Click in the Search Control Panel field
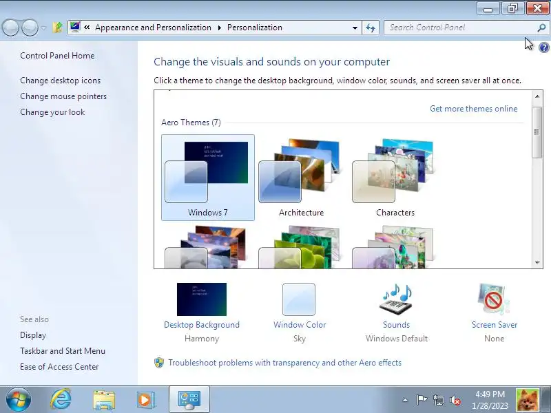This screenshot has height=413, width=551. pyautogui.click(x=460, y=28)
